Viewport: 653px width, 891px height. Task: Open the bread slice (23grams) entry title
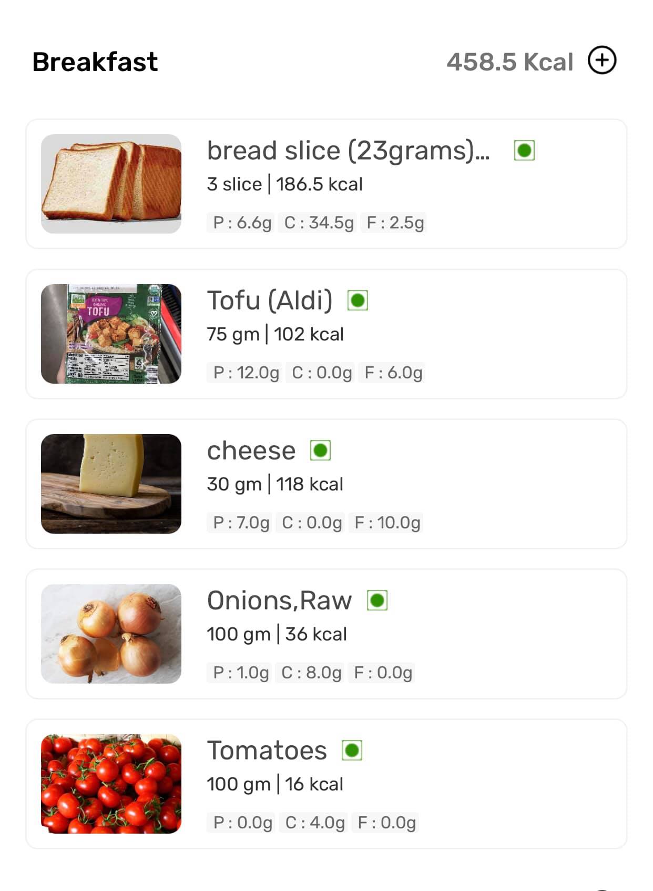348,151
